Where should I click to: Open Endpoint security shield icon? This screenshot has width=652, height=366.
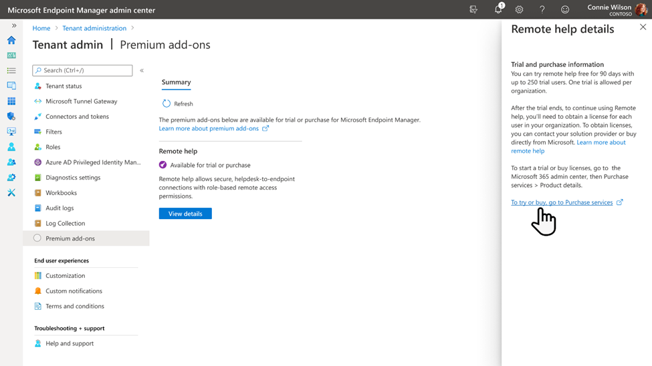click(11, 116)
